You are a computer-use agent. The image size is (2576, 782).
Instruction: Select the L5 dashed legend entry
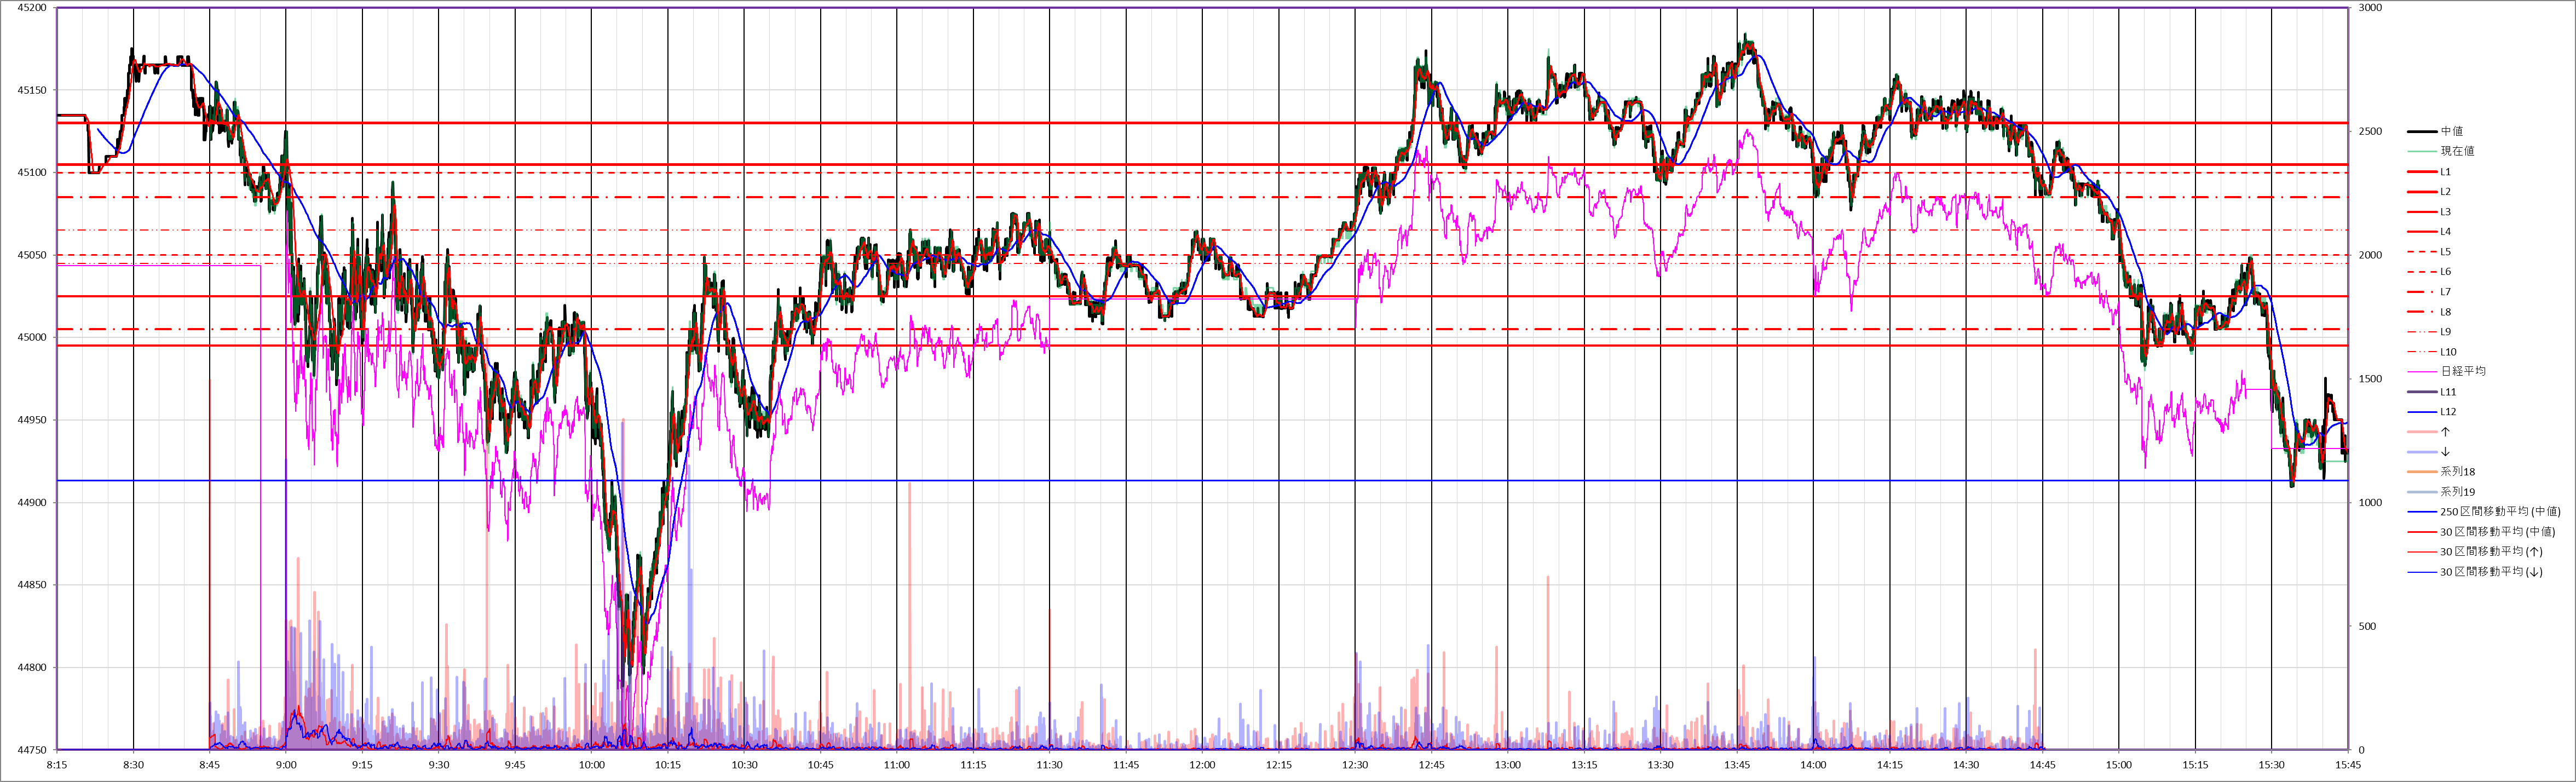tap(2445, 252)
